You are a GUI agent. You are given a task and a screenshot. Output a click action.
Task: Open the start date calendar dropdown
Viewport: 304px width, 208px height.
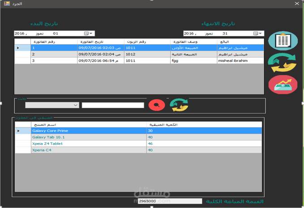pyautogui.click(x=89, y=34)
